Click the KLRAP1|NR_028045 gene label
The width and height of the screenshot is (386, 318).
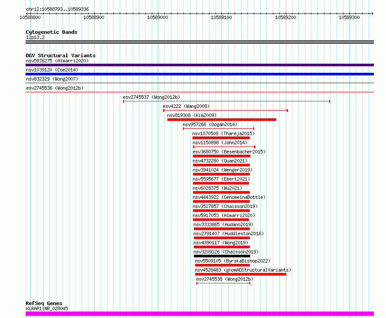tap(47, 308)
